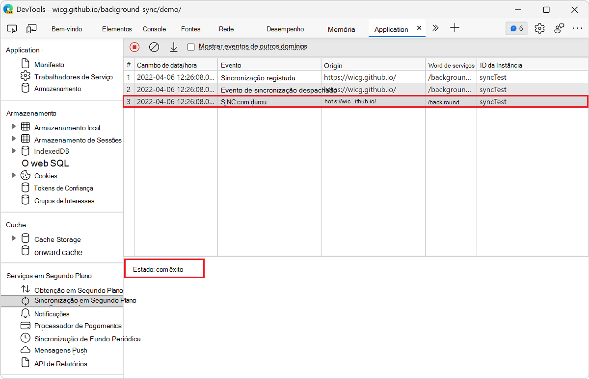This screenshot has width=589, height=379.
Task: Clear the recorded events list
Action: coord(154,47)
